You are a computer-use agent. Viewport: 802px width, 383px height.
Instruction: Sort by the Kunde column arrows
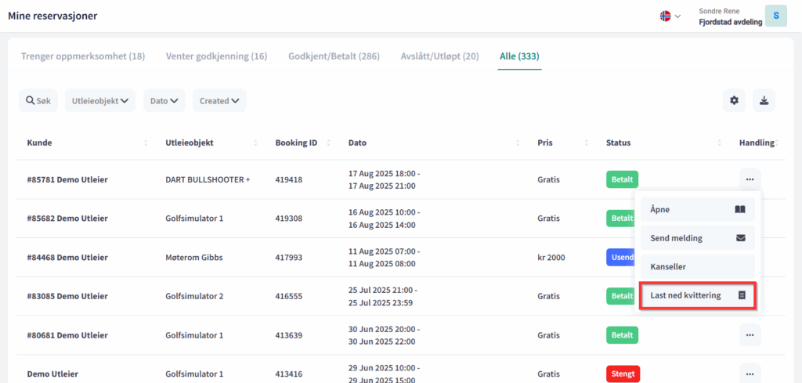coord(146,143)
